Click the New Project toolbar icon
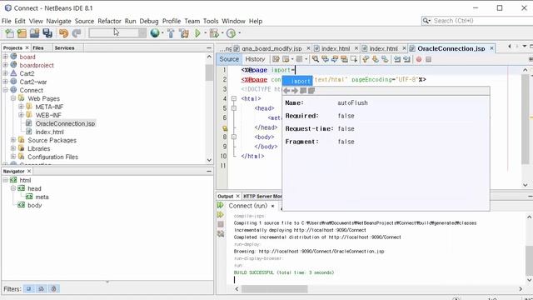 22,33
